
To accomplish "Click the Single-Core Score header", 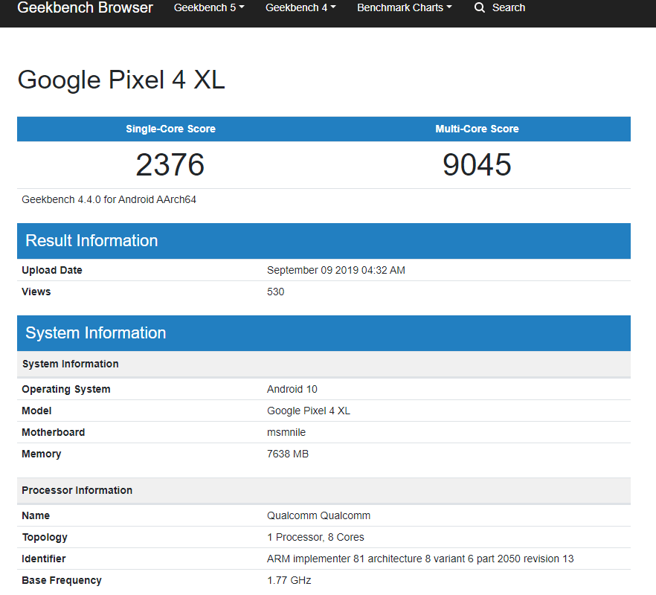I will 170,129.
